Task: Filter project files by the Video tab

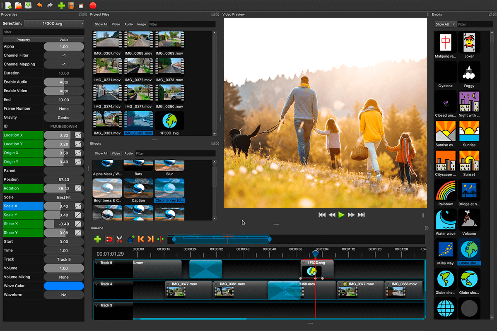Action: tap(116, 24)
